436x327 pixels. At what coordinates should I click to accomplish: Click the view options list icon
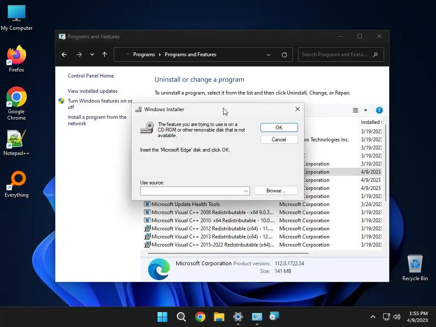coord(356,110)
